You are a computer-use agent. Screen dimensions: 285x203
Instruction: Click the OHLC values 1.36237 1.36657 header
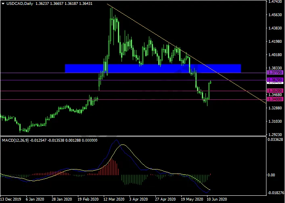49,4
